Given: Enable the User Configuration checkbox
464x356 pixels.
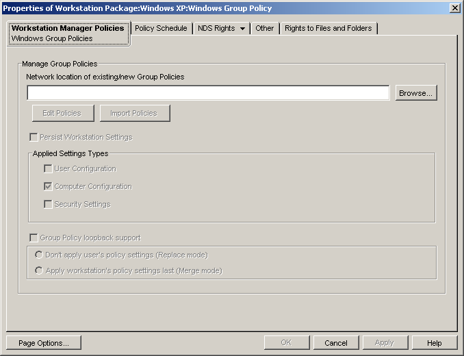Looking at the screenshot, I should point(48,168).
